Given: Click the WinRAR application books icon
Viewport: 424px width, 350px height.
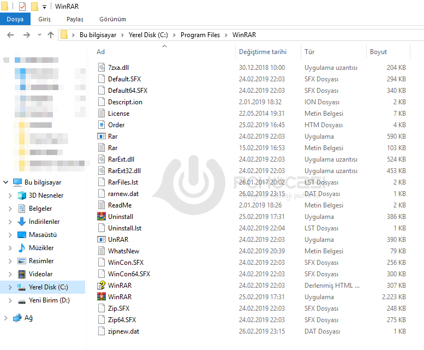Looking at the screenshot, I should [101, 297].
